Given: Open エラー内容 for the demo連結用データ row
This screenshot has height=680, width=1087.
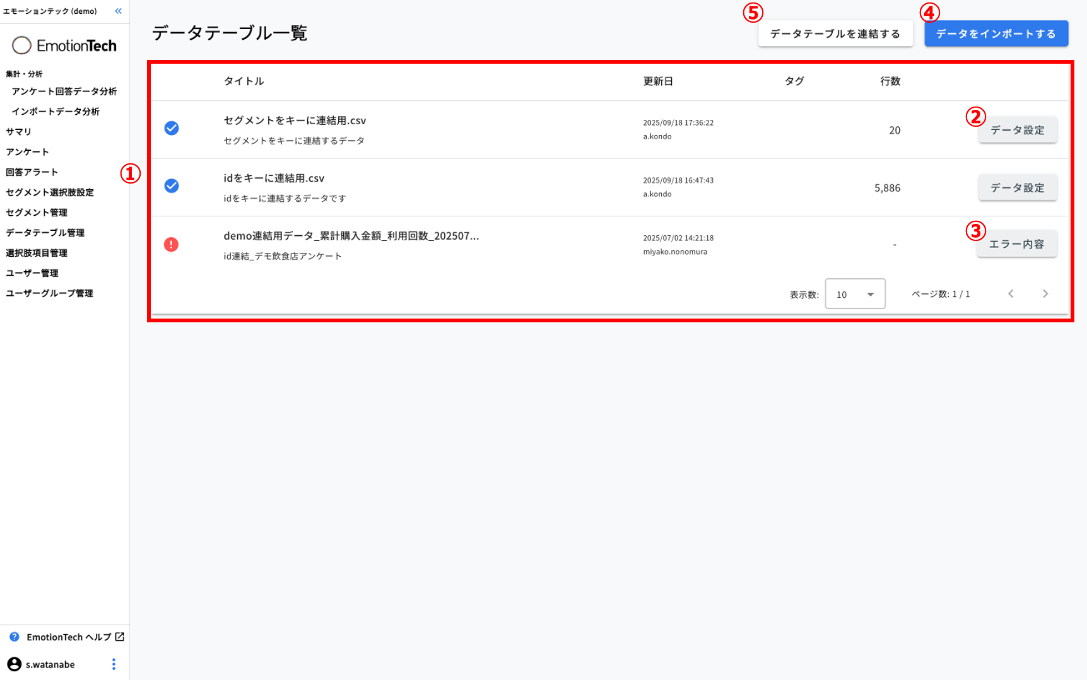Looking at the screenshot, I should point(1016,244).
